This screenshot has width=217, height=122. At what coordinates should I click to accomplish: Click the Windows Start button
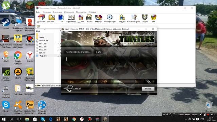click(4, 119)
